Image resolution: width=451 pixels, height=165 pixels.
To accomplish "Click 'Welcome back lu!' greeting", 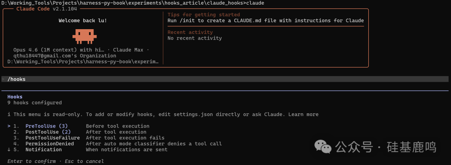I will tap(83, 21).
